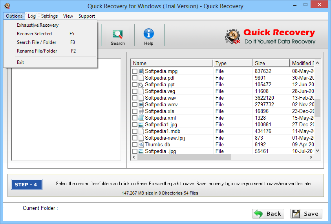Click the file icon beside Softpedia-new.fprj
The image size is (331, 224).
141,138
